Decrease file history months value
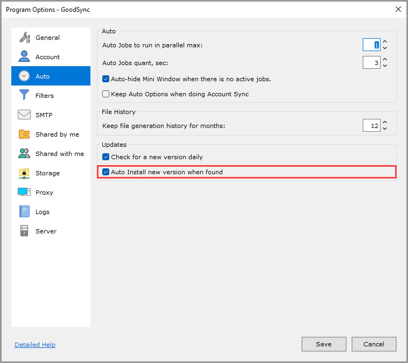The height and width of the screenshot is (363, 408). [x=385, y=129]
